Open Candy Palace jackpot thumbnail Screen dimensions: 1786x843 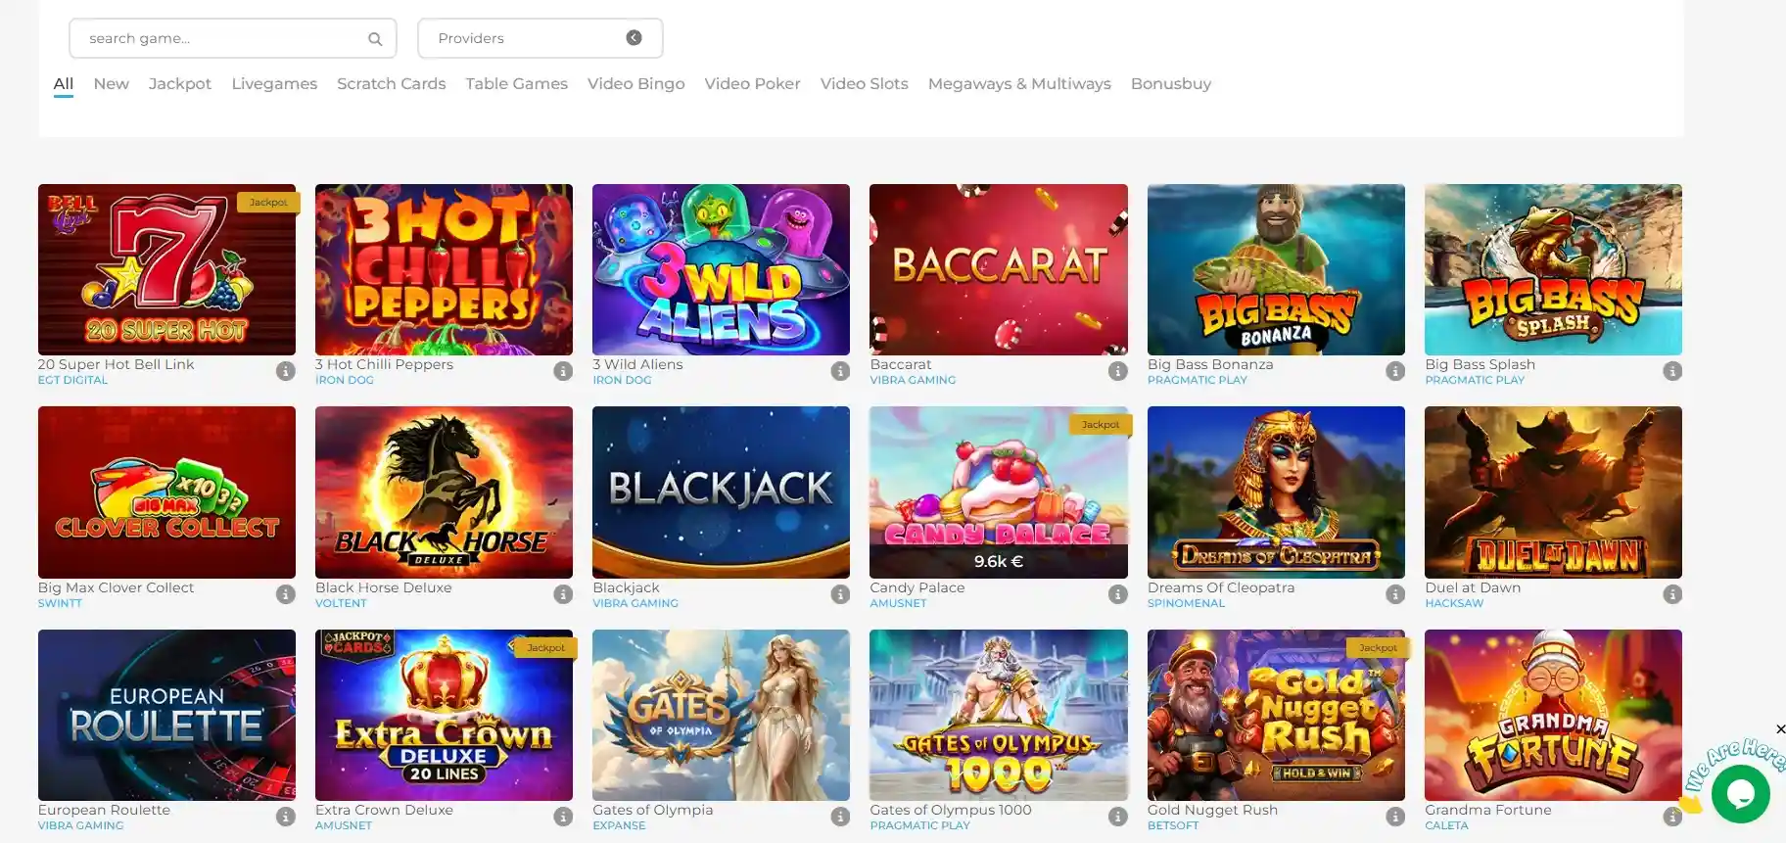999,492
